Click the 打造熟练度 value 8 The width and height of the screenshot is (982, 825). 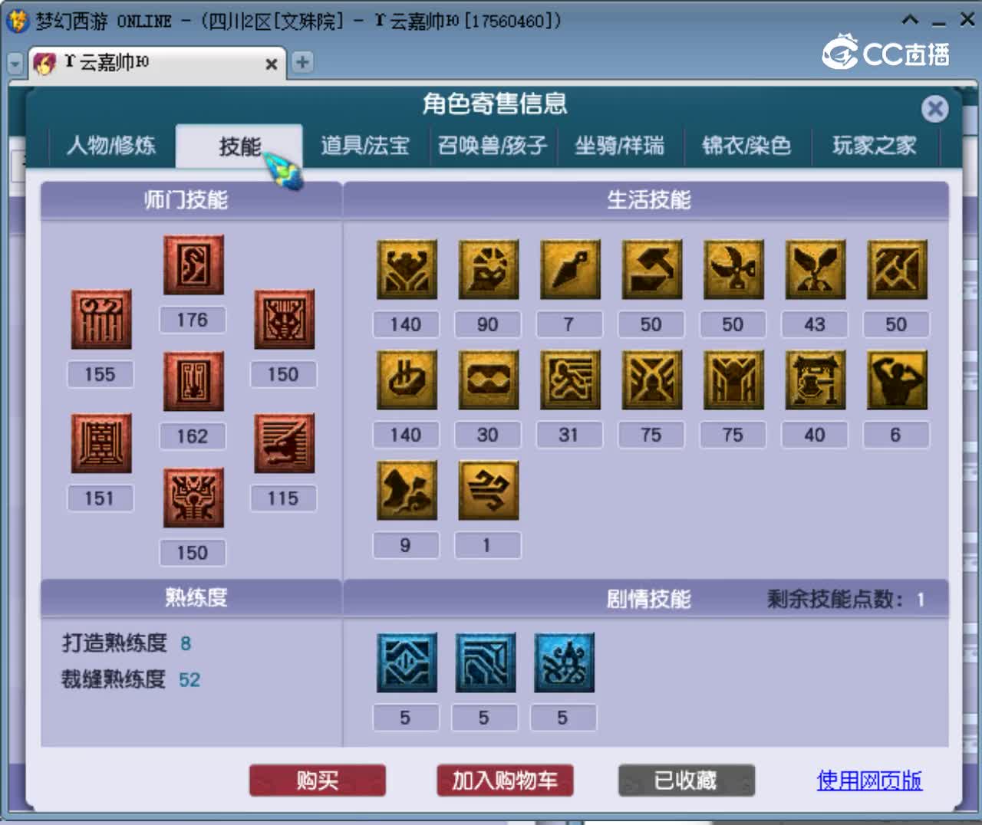coord(186,643)
